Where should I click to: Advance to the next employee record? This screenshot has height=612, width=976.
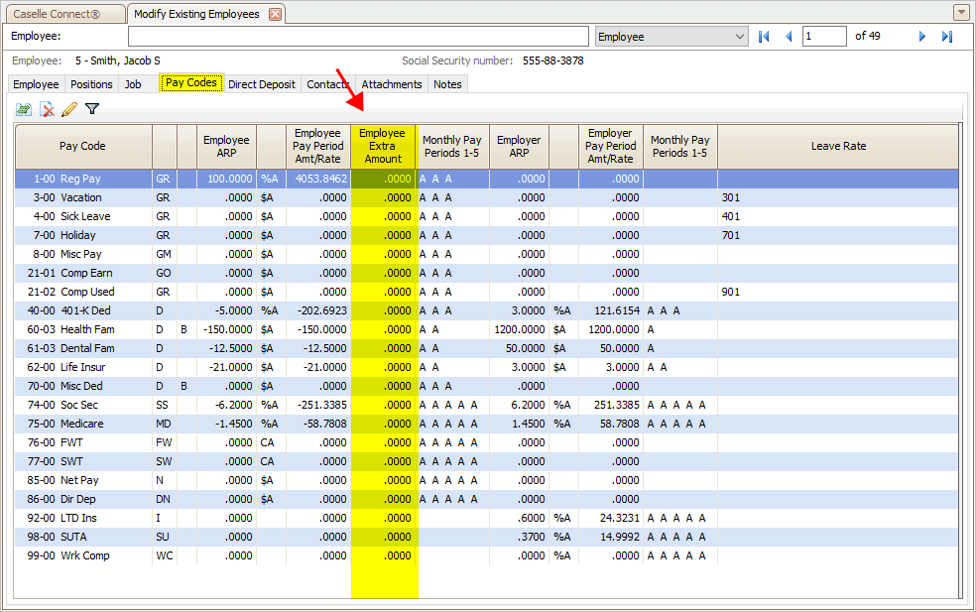pos(921,37)
